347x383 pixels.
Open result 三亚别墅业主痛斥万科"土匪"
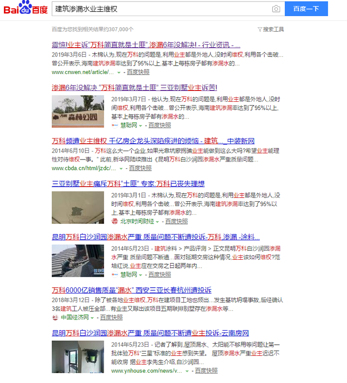pyautogui.click(x=128, y=184)
